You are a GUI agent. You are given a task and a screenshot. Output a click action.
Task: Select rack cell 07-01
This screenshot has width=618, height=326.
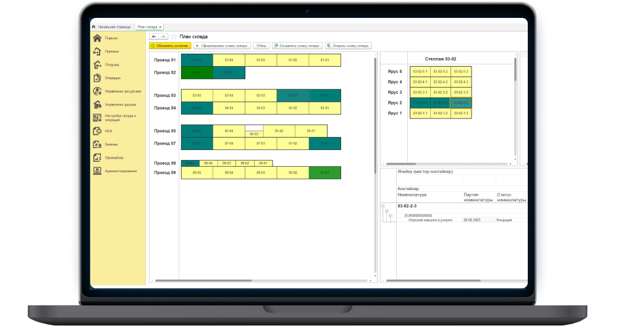pyautogui.click(x=325, y=144)
